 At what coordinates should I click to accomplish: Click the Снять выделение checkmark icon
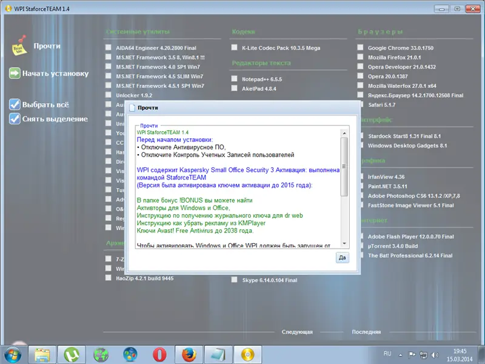point(15,118)
